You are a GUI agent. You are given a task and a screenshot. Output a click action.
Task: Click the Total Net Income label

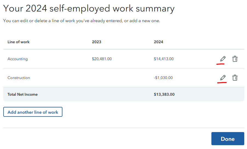click(22, 94)
